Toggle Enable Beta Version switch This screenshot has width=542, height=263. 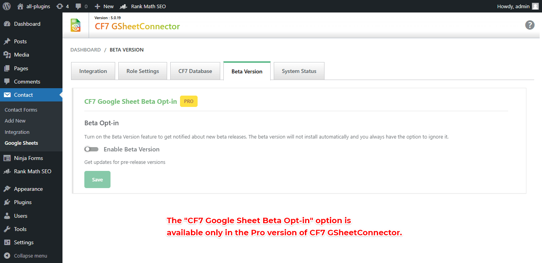point(91,149)
